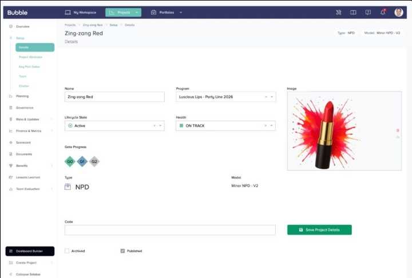This screenshot has height=278, width=412.
Task: Open the My Workspace menu
Action: click(81, 13)
